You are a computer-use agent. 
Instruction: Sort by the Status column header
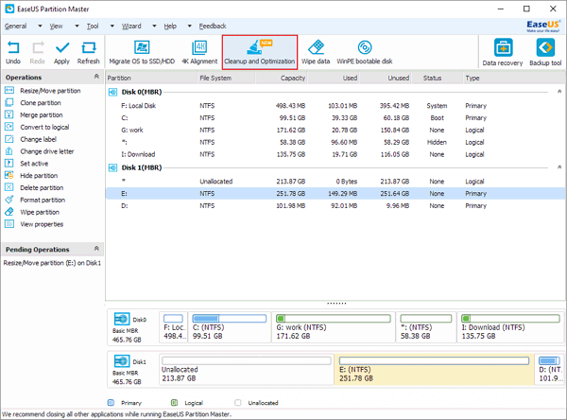pyautogui.click(x=437, y=78)
